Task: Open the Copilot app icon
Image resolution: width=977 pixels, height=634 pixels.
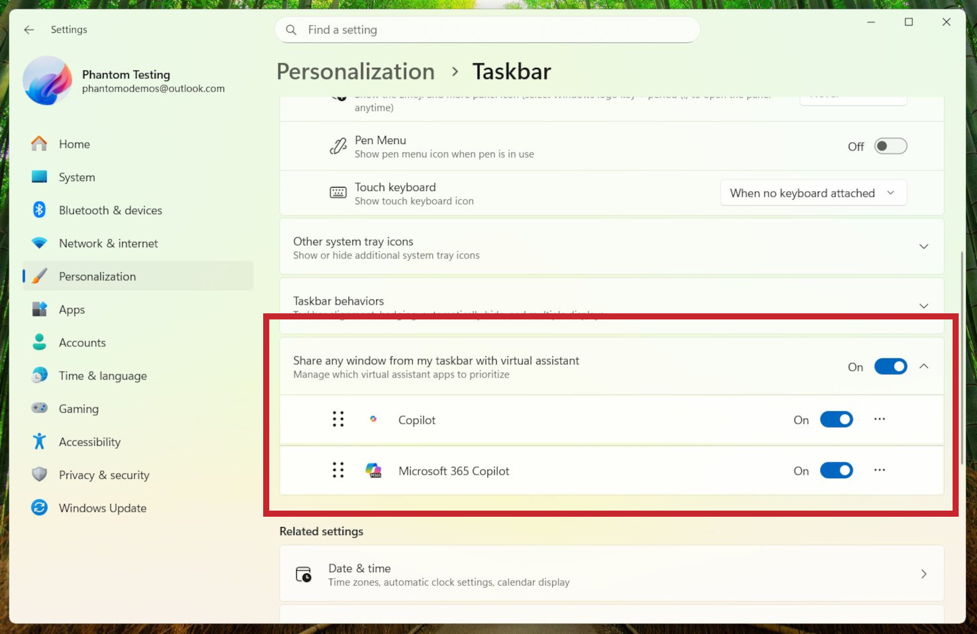Action: (x=373, y=420)
